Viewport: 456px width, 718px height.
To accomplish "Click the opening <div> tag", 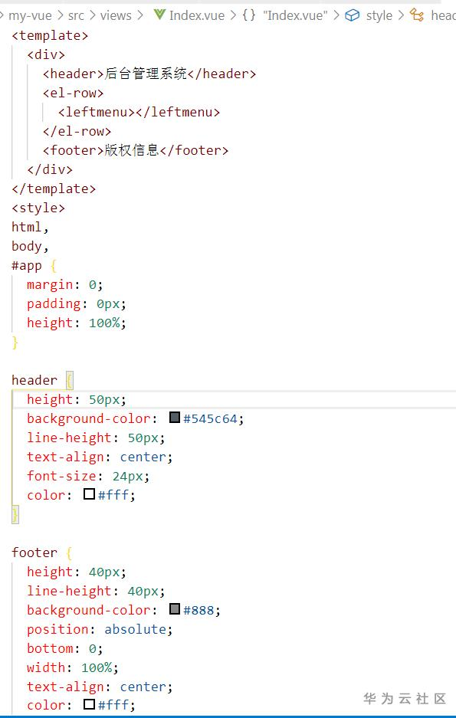I will 46,54.
